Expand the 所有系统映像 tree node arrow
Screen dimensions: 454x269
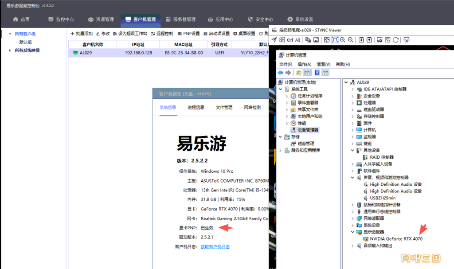[10, 51]
